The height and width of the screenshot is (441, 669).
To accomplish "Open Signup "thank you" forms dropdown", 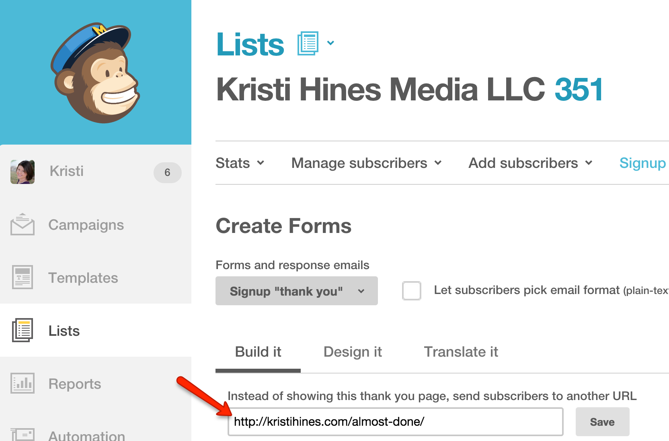I will (x=297, y=291).
